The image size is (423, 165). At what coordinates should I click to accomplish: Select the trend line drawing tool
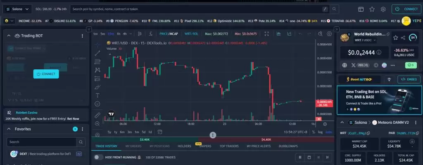97,53
